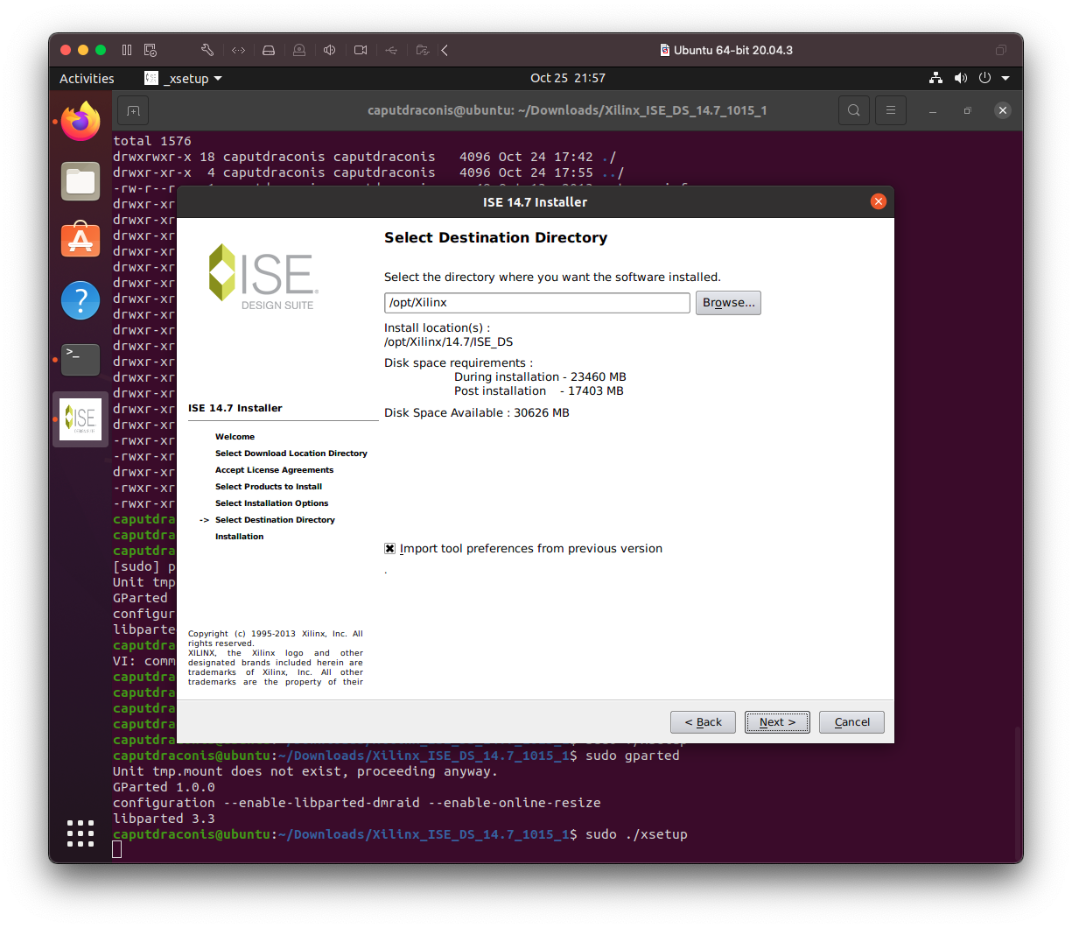Viewport: 1072px width, 928px height.
Task: Toggle VM full-screen window icon
Action: click(1001, 50)
